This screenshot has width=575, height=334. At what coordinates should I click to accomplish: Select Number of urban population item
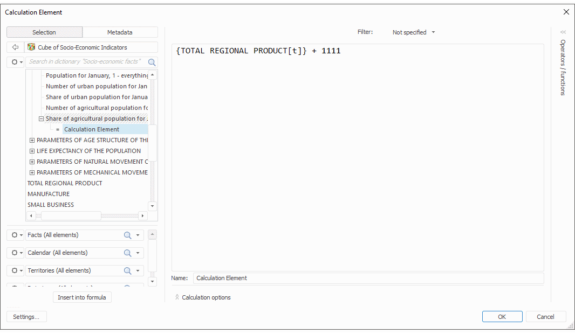coord(97,86)
